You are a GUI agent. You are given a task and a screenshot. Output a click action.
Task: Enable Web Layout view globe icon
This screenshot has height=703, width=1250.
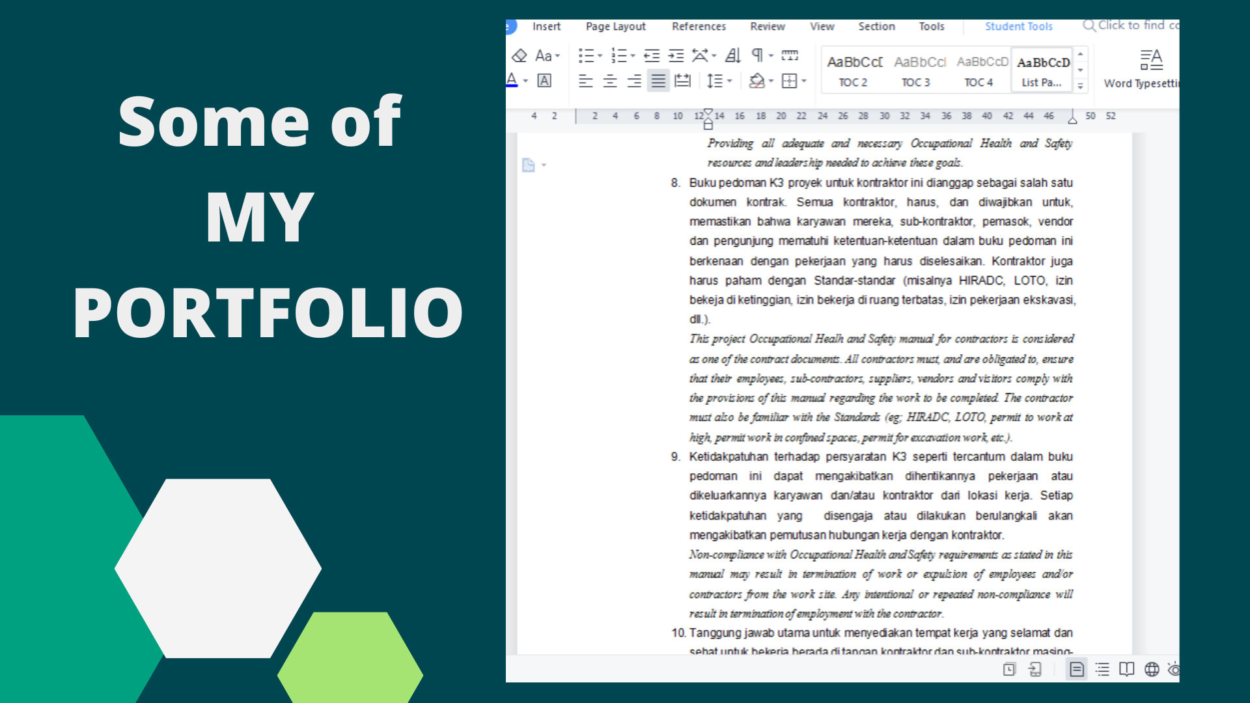(x=1152, y=669)
